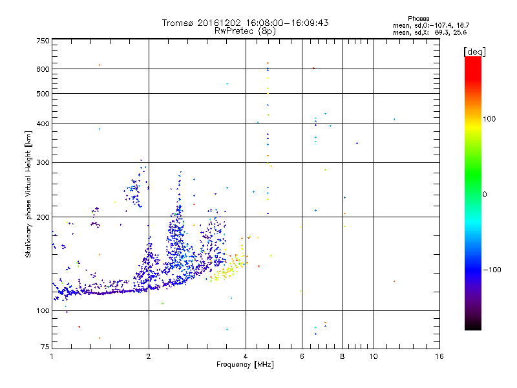Viewport: 517px width, 388px height.
Task: Click the x-axis tick label '2'
Action: pyautogui.click(x=149, y=356)
